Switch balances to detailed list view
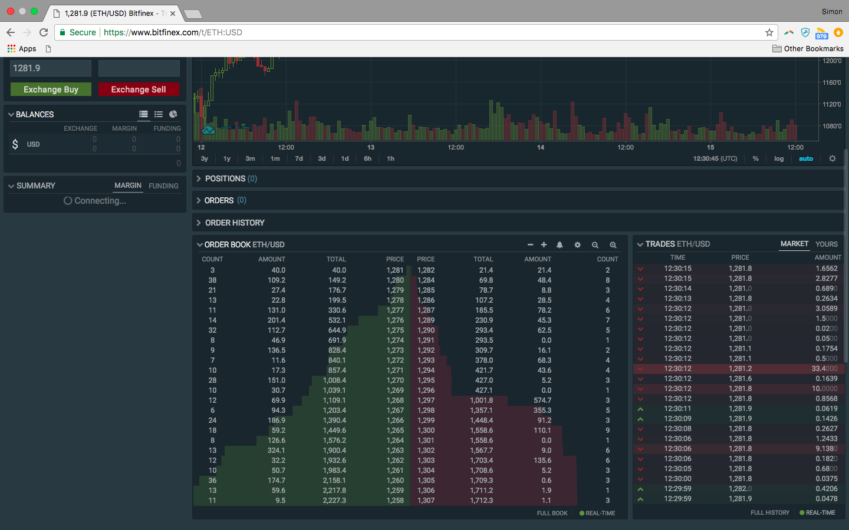849x530 pixels. click(x=143, y=114)
